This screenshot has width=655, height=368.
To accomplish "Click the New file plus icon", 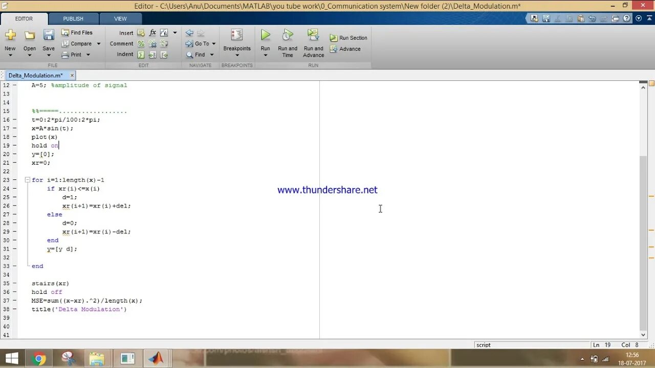I will click(x=10, y=35).
